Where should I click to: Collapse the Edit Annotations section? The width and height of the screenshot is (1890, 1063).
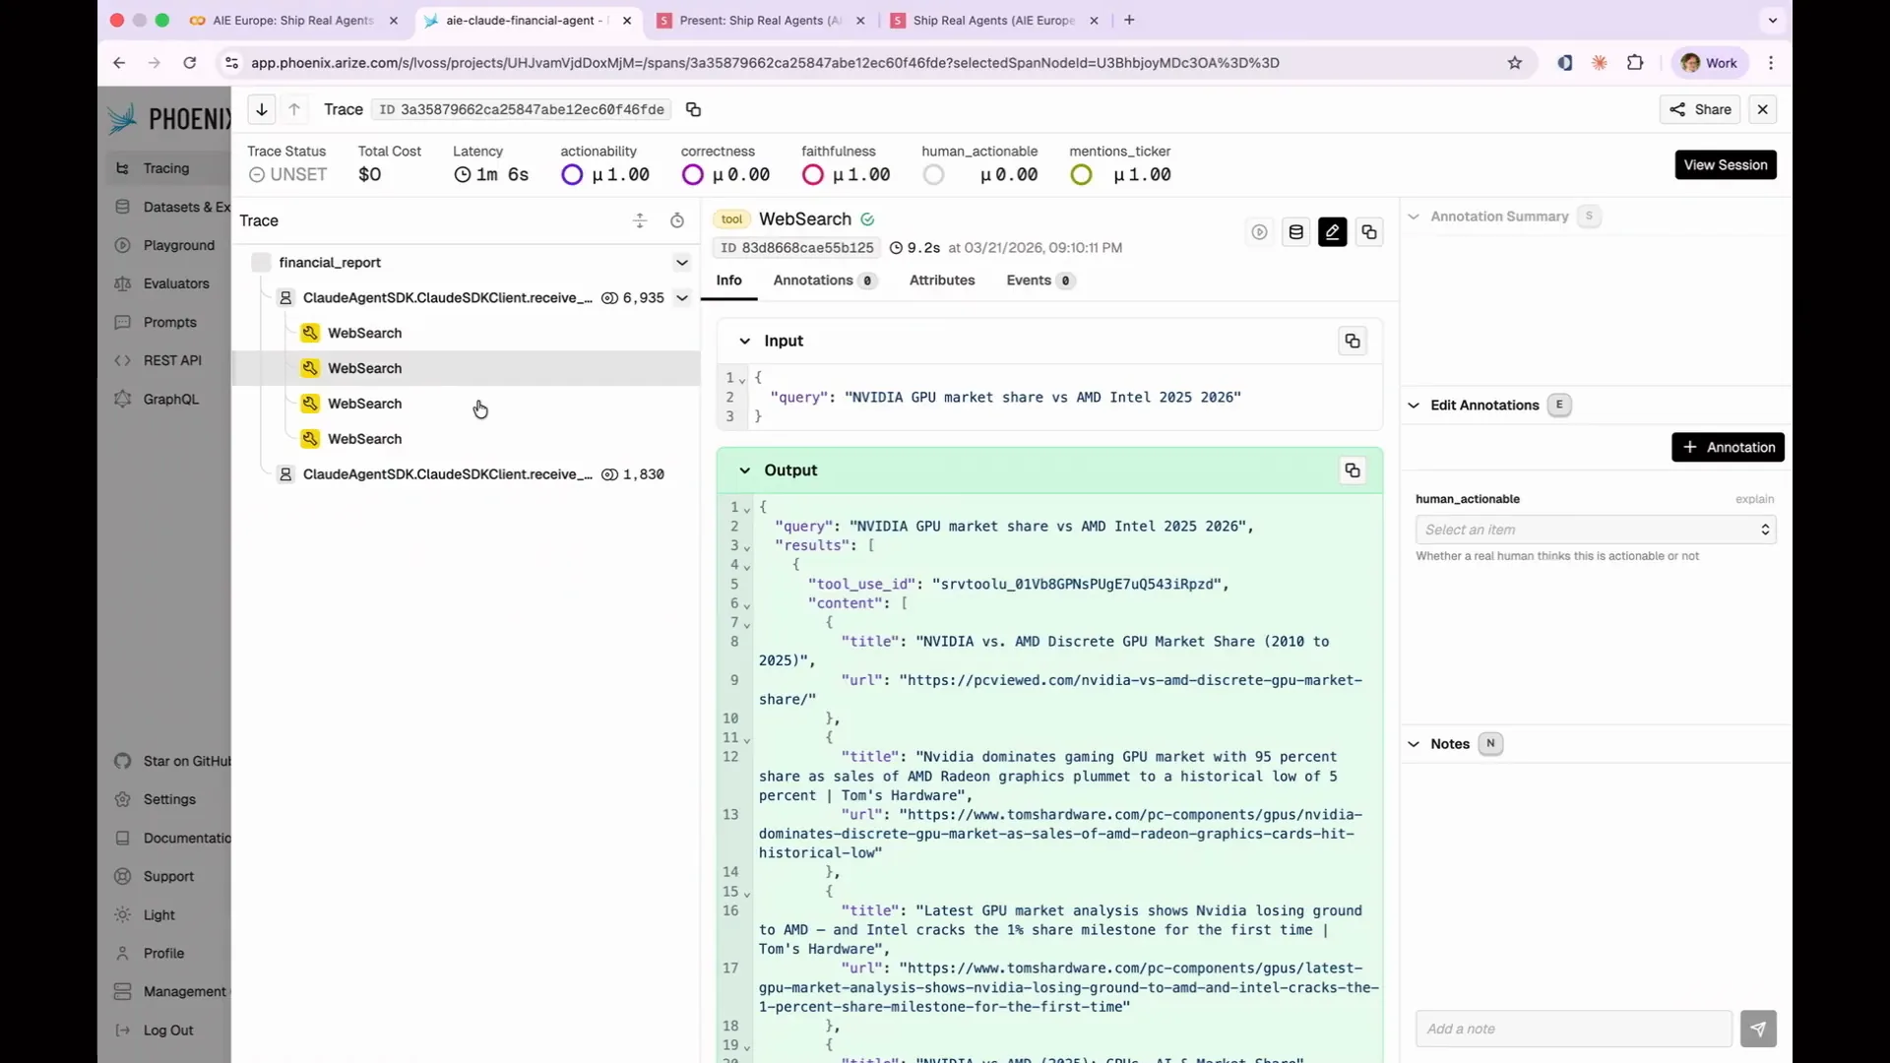(1414, 406)
